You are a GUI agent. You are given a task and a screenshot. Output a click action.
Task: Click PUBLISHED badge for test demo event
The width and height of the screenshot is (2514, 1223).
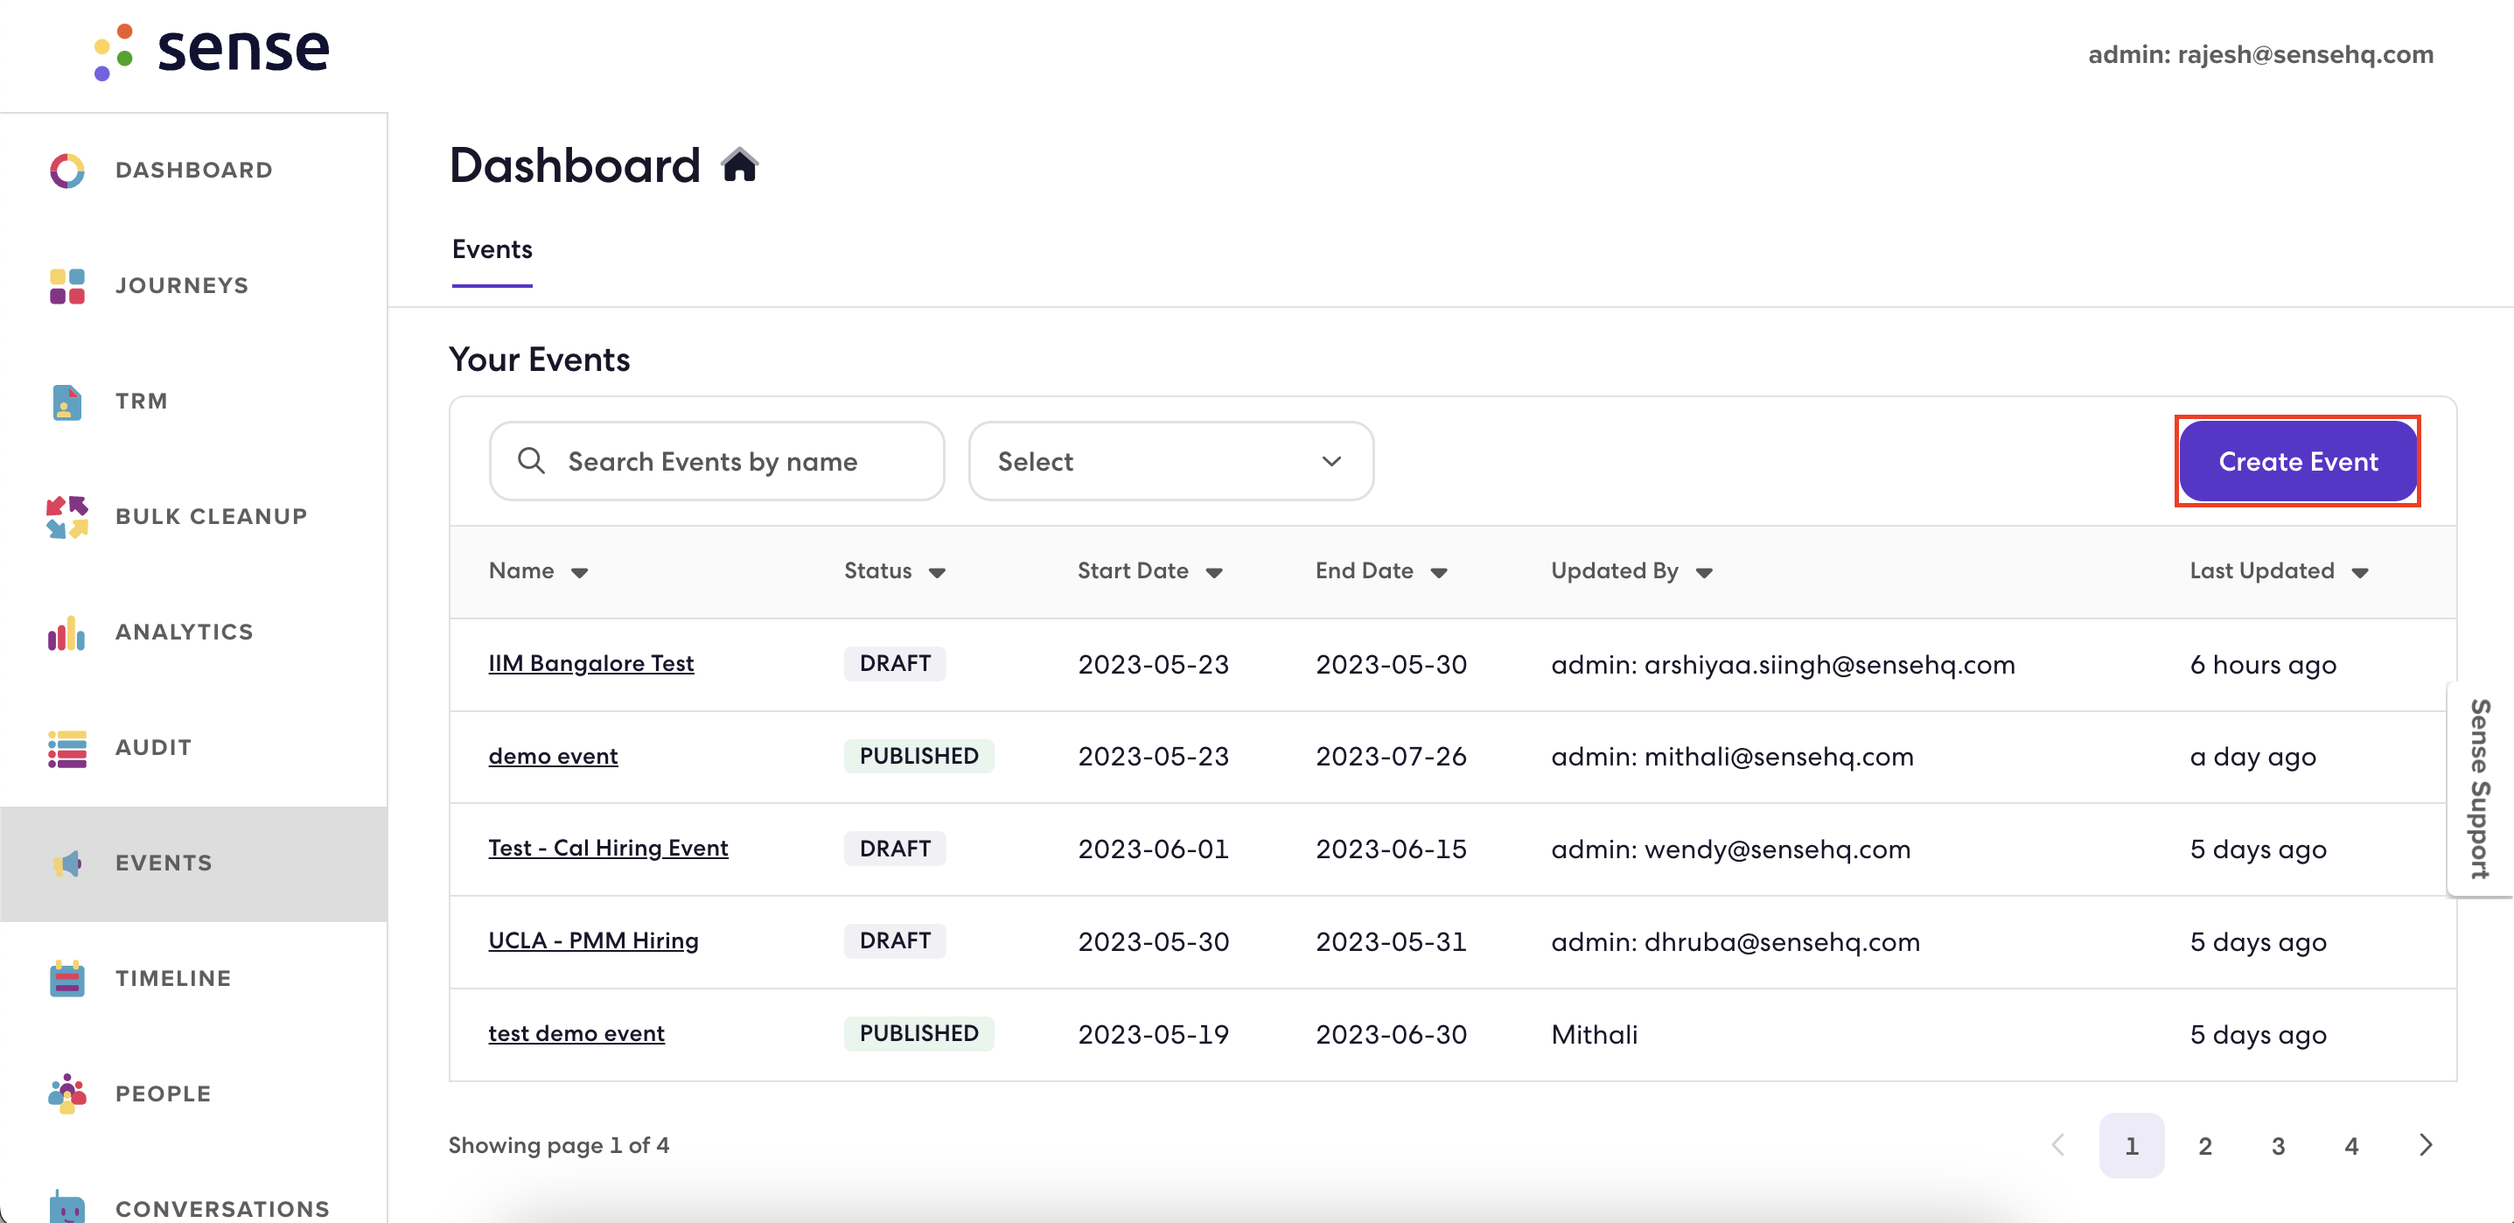tap(918, 1034)
